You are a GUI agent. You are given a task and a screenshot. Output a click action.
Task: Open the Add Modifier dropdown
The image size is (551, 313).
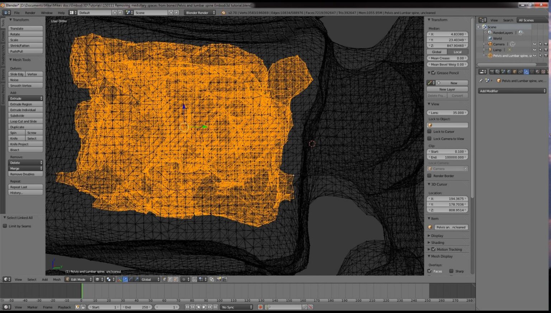[x=512, y=91]
